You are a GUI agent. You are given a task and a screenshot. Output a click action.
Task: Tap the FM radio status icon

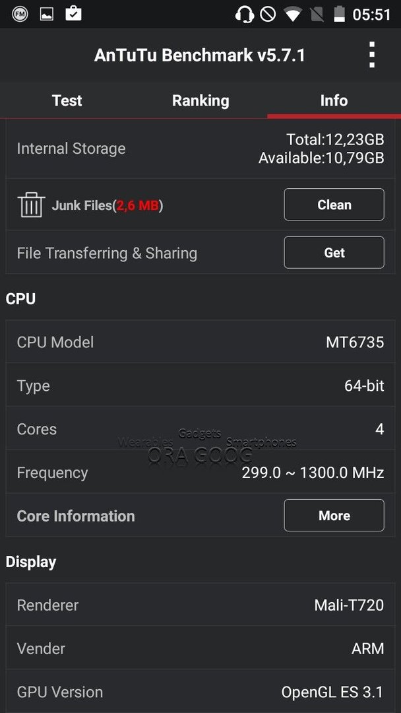[x=20, y=14]
